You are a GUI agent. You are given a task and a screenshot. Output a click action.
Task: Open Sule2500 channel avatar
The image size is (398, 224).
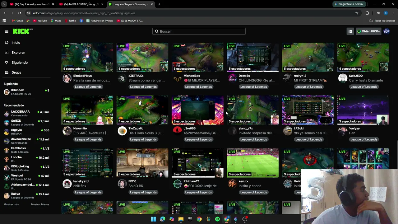(343, 78)
